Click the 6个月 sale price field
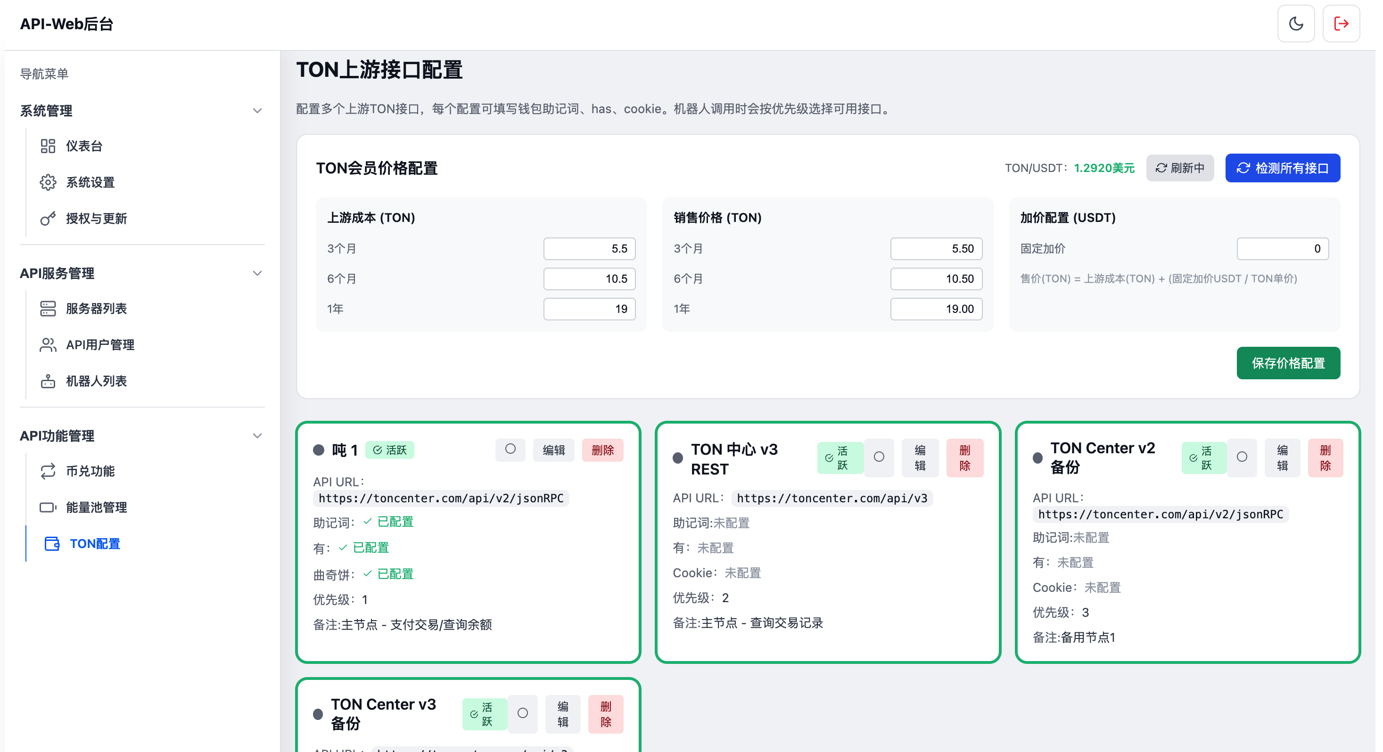 click(x=936, y=278)
